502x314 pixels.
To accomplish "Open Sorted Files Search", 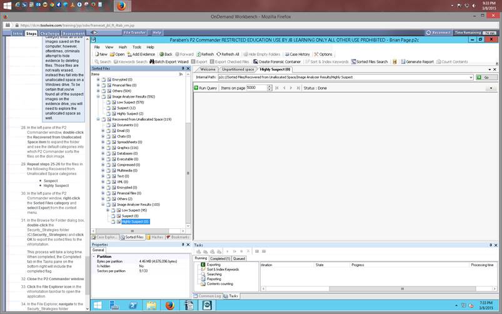I will pos(369,61).
